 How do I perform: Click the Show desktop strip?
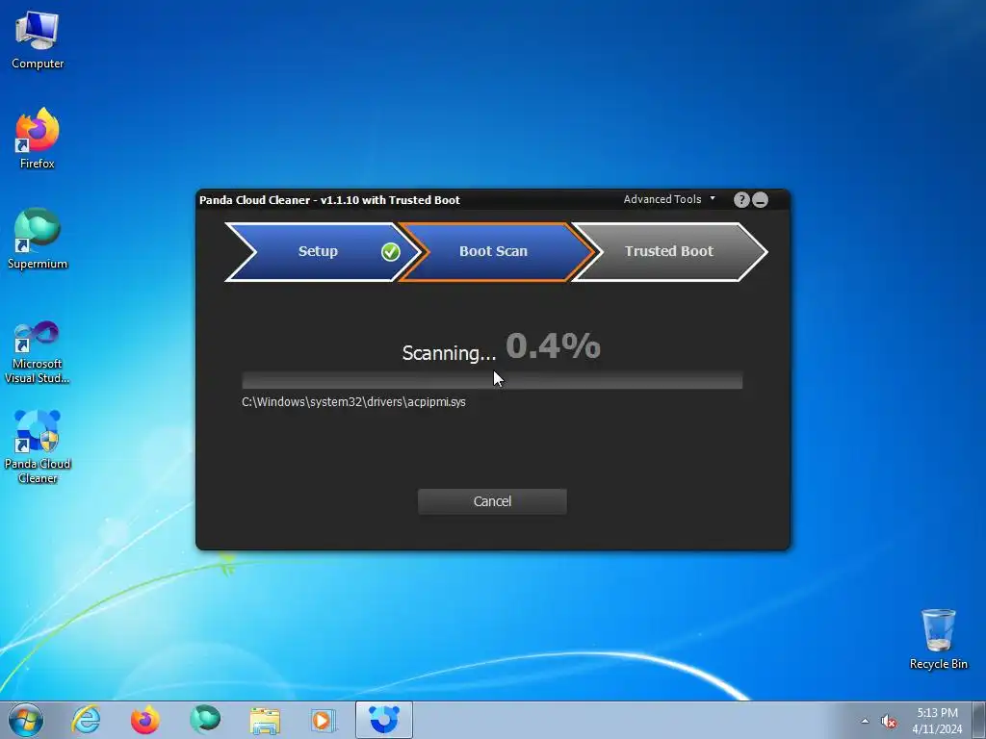coord(979,720)
